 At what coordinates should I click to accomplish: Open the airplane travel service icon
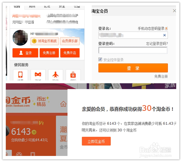(55, 75)
